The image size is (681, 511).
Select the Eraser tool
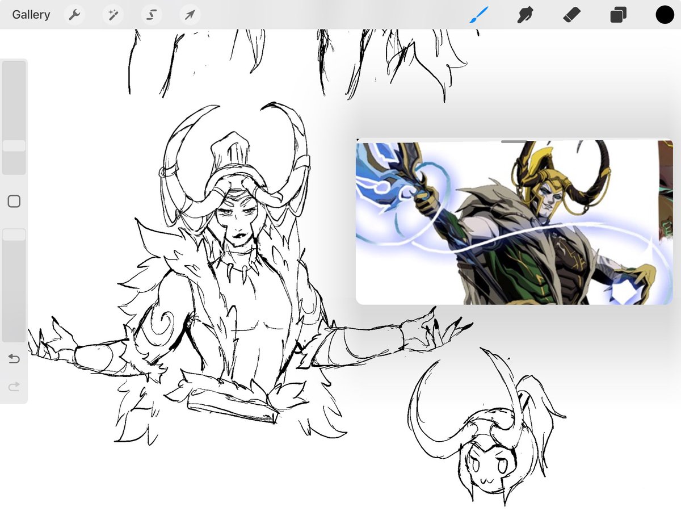[571, 15]
